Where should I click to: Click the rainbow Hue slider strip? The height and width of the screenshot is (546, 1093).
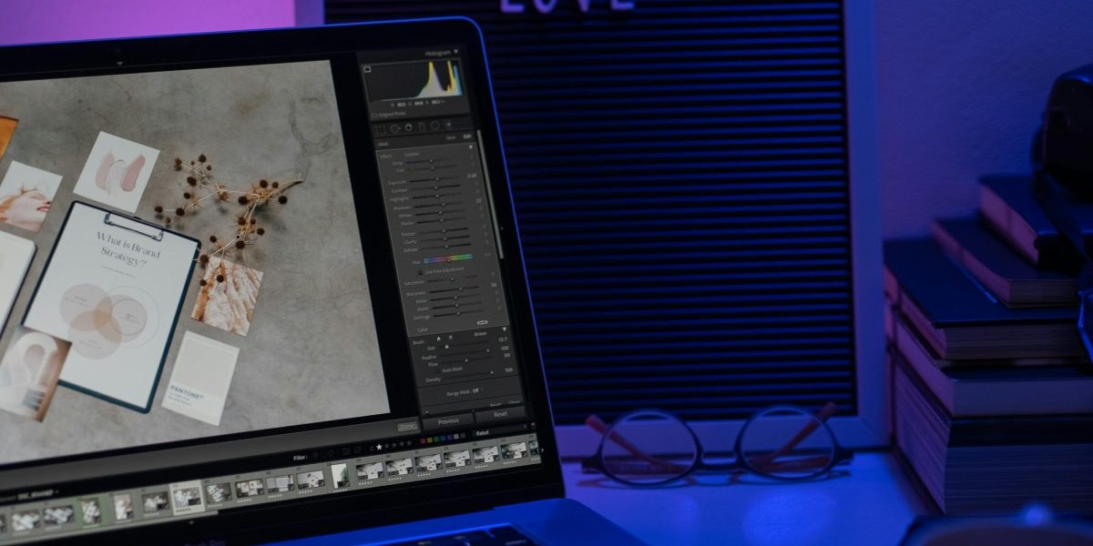(448, 258)
